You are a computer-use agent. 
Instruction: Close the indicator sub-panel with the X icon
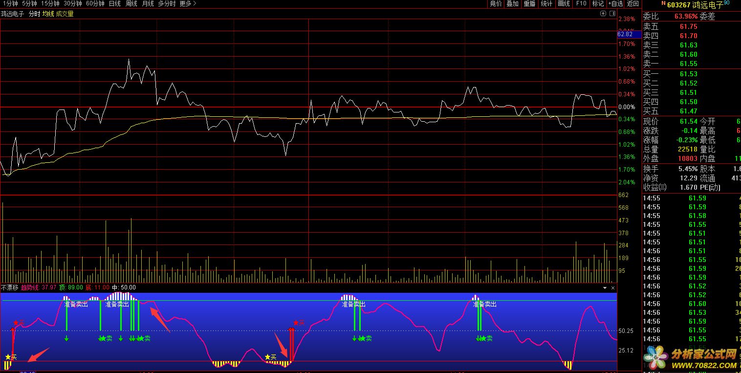tap(613, 288)
